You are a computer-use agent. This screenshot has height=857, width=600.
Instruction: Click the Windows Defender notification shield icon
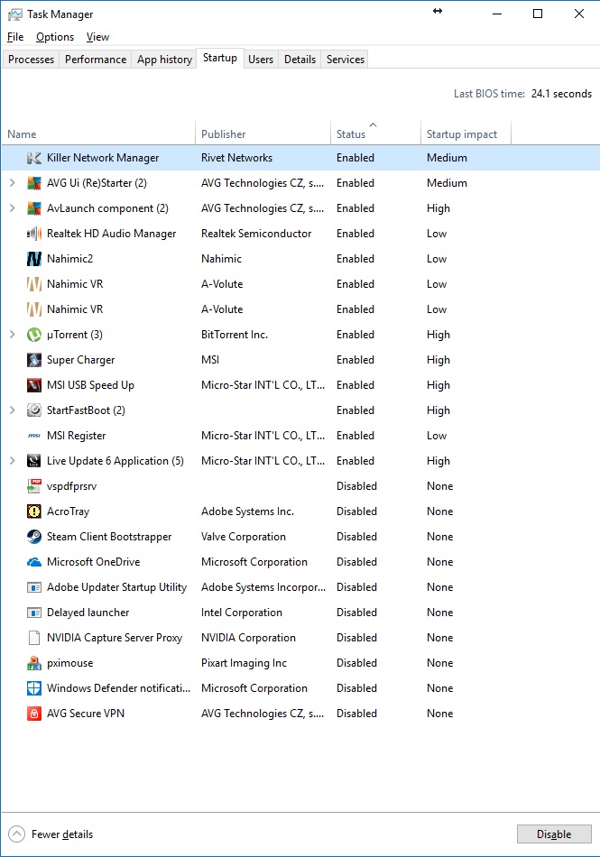click(x=34, y=688)
